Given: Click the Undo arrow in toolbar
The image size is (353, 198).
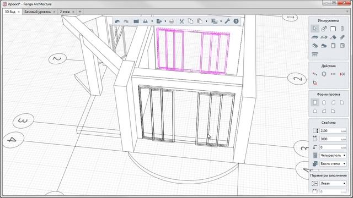Looking at the screenshot, I should [x=117, y=21].
